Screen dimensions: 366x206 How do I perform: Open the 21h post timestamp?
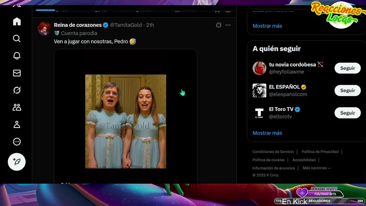150,25
